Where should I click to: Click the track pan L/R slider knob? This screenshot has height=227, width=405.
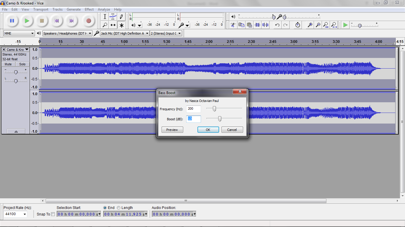coord(16,81)
